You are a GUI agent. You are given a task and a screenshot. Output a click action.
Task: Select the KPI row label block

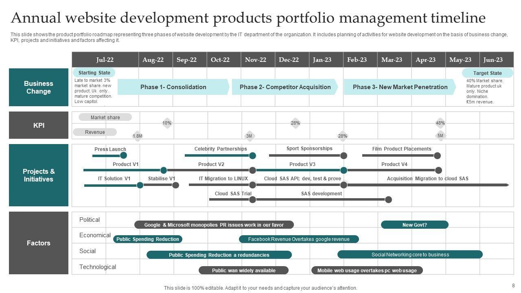pyautogui.click(x=39, y=126)
